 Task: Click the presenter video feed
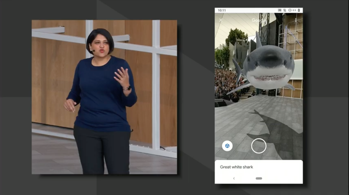(x=104, y=97)
